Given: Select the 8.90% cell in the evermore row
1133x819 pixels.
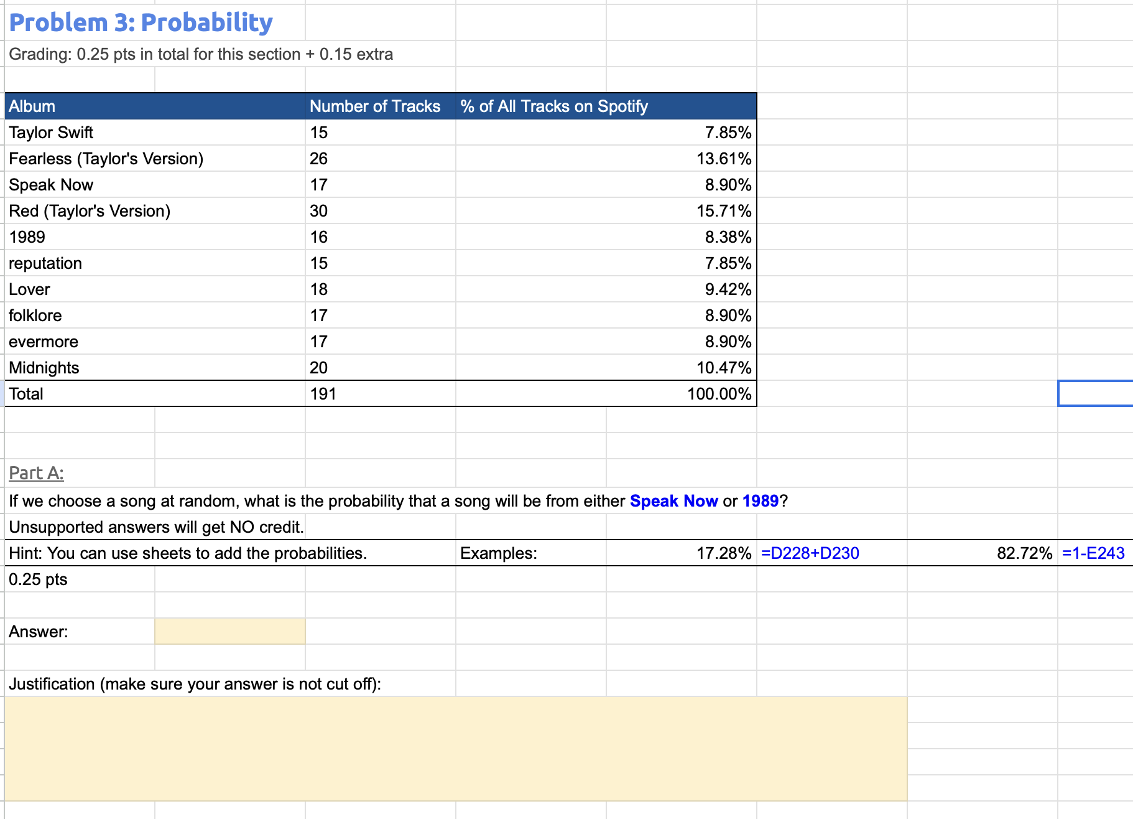Looking at the screenshot, I should pyautogui.click(x=606, y=342).
